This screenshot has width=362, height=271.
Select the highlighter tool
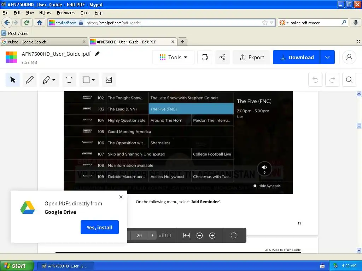tap(46, 80)
